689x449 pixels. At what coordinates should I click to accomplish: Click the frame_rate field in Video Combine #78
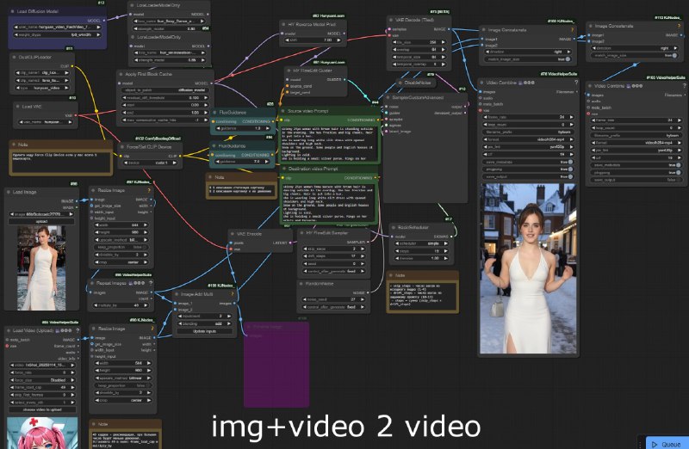coord(529,117)
